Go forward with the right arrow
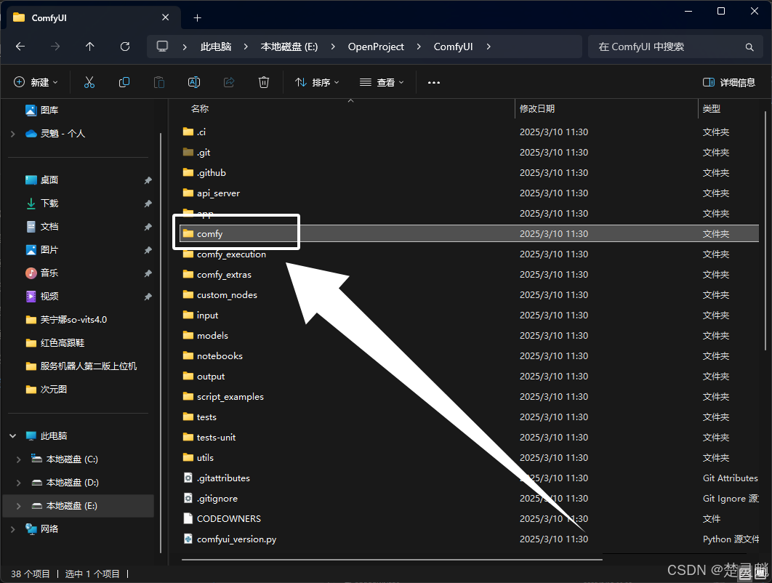The image size is (772, 583). pos(55,47)
